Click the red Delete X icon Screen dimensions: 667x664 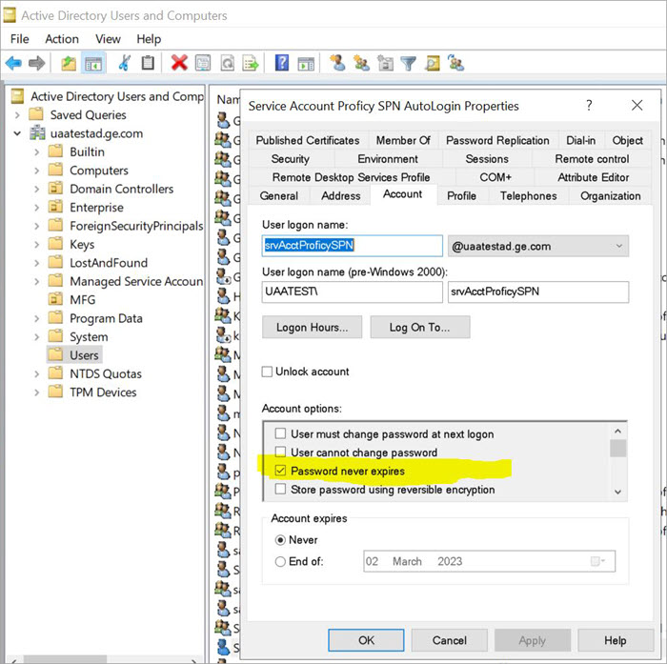pos(179,63)
